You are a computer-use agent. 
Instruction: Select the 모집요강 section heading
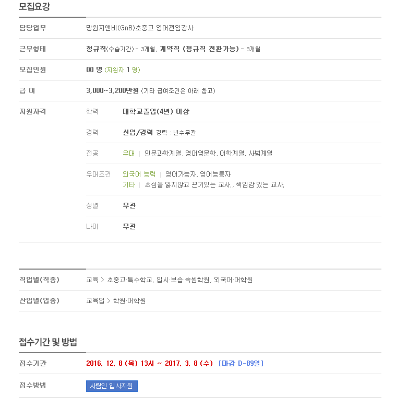pyautogui.click(x=34, y=6)
